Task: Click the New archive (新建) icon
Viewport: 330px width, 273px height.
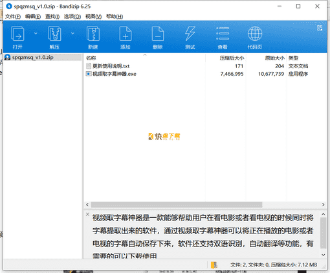Action: [93, 34]
